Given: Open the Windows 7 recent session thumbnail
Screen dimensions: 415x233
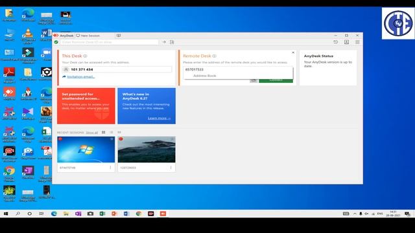Looking at the screenshot, I should (86, 150).
